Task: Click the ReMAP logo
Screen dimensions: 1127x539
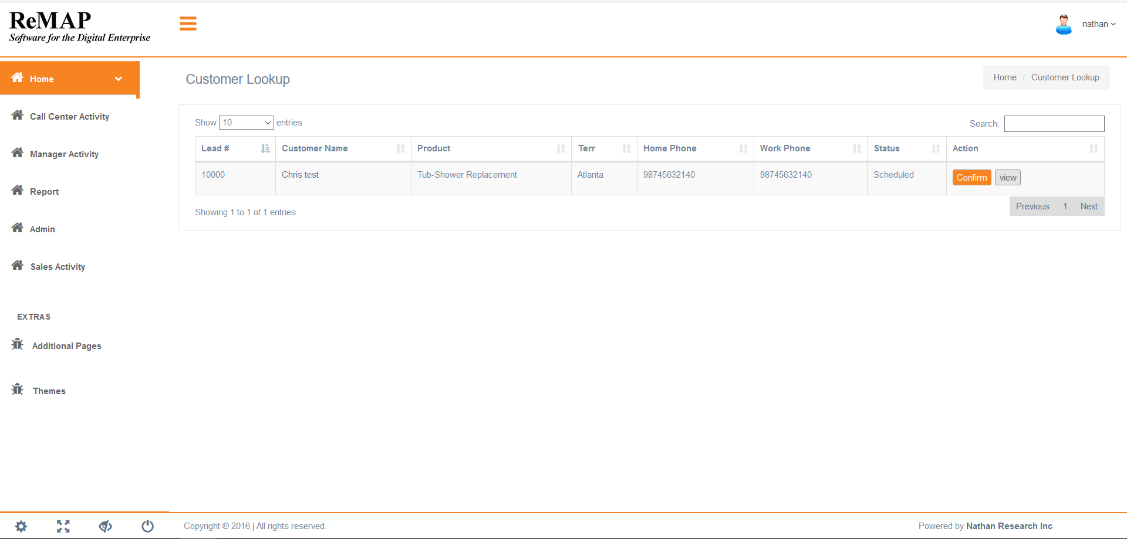Action: click(80, 27)
